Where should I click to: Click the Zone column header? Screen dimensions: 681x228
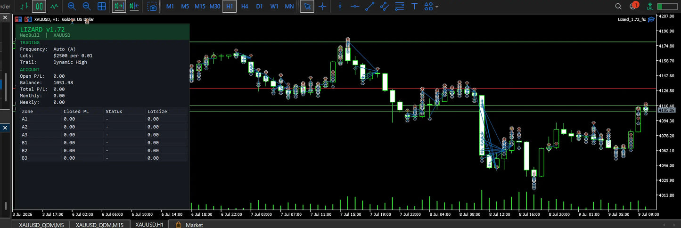pyautogui.click(x=27, y=112)
